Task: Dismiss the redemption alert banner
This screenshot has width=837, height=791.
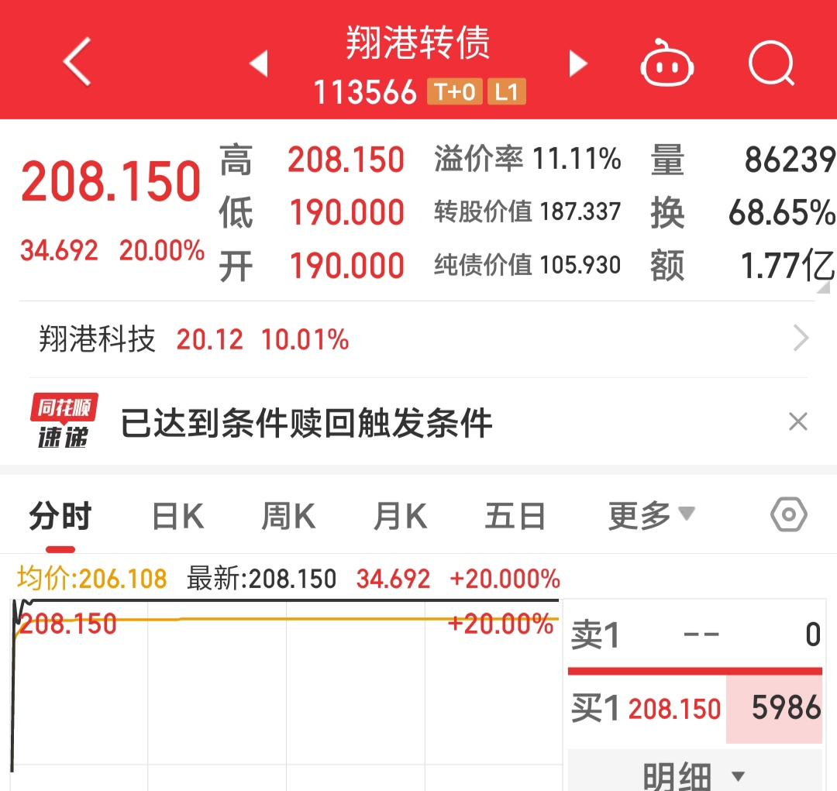Action: pyautogui.click(x=798, y=421)
